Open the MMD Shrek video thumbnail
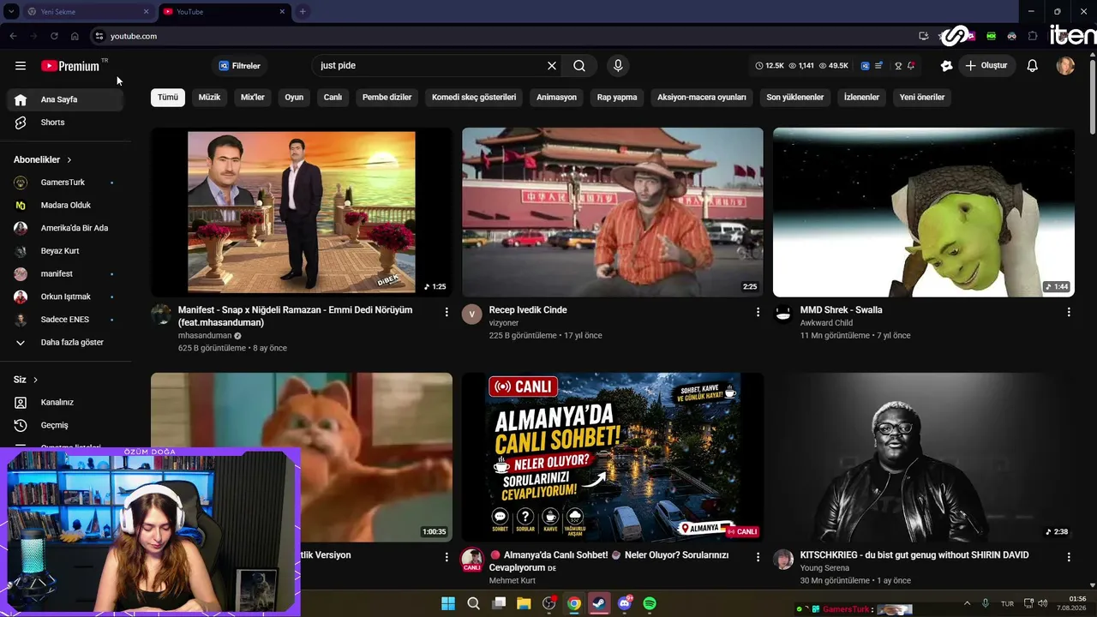The width and height of the screenshot is (1097, 617). [x=924, y=213]
